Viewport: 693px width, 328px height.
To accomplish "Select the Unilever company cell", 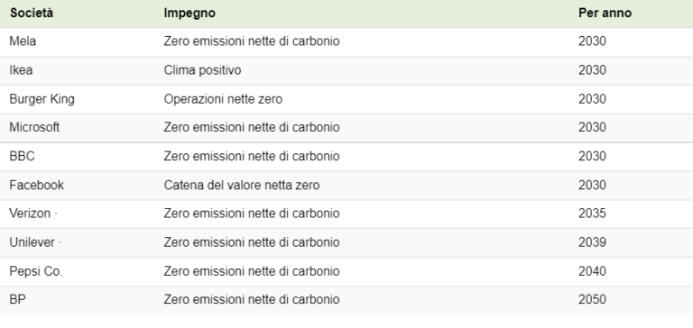I will tap(32, 242).
